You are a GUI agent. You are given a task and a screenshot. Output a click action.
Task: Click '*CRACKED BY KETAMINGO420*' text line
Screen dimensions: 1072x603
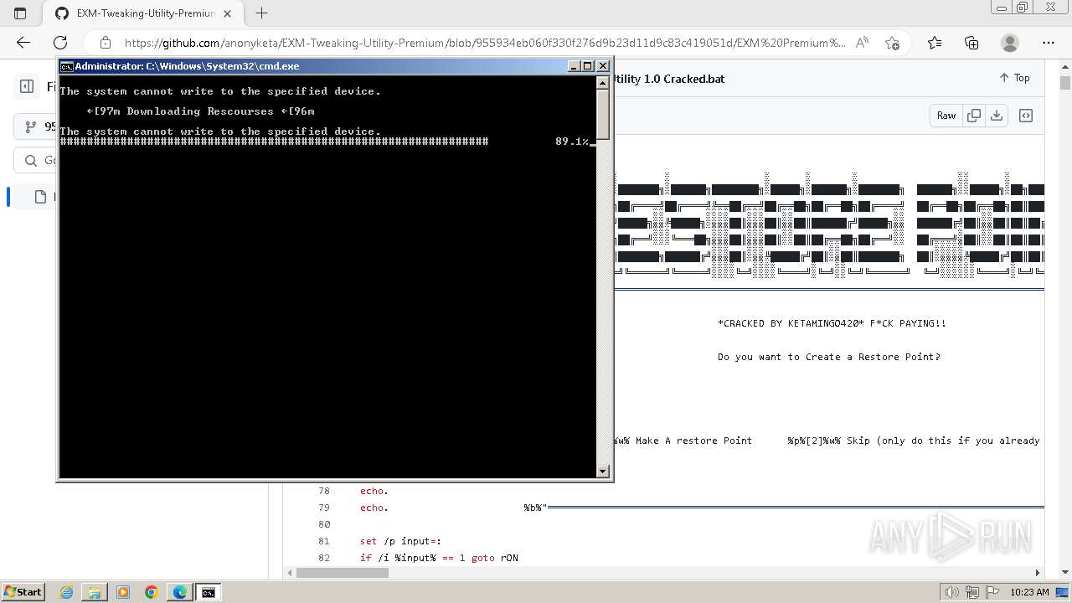tap(832, 323)
